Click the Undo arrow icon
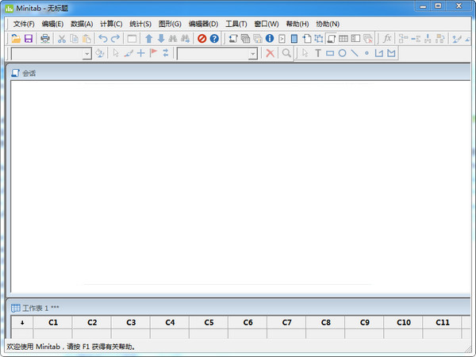The image size is (476, 357). tap(102, 38)
